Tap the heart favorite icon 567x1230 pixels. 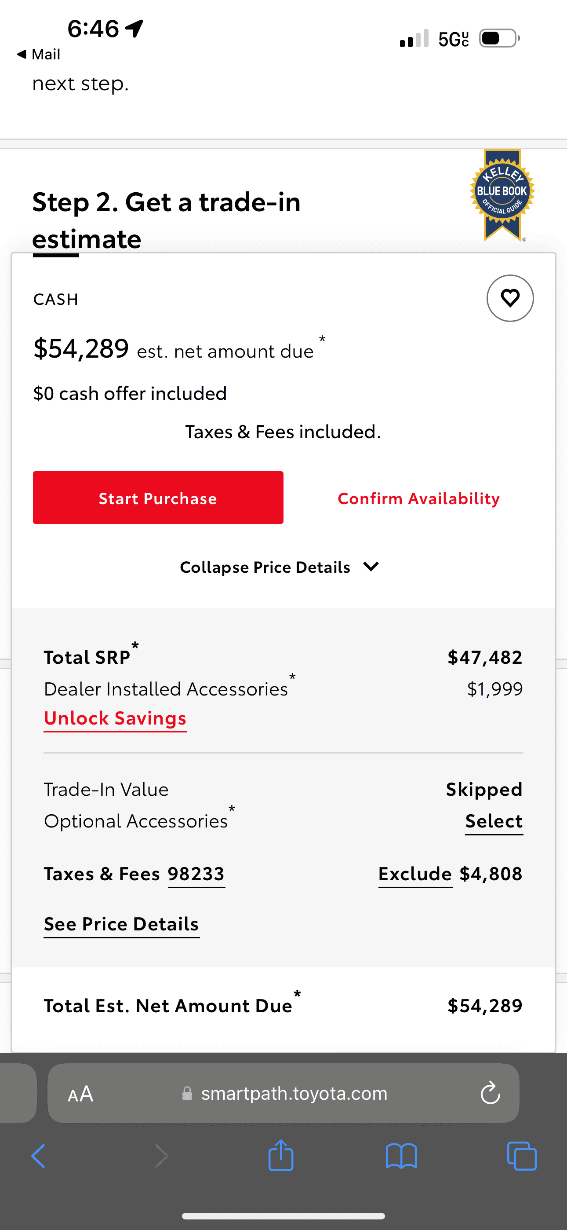click(510, 298)
